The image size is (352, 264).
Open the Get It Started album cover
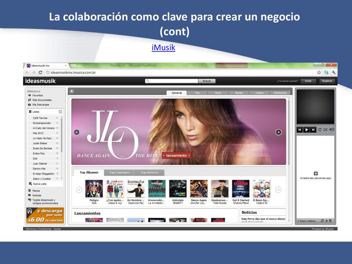(241, 189)
